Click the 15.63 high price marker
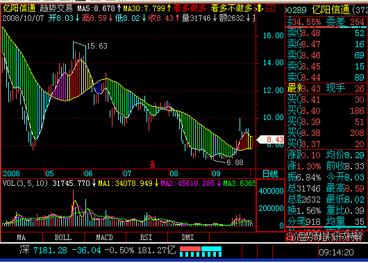 coord(97,46)
